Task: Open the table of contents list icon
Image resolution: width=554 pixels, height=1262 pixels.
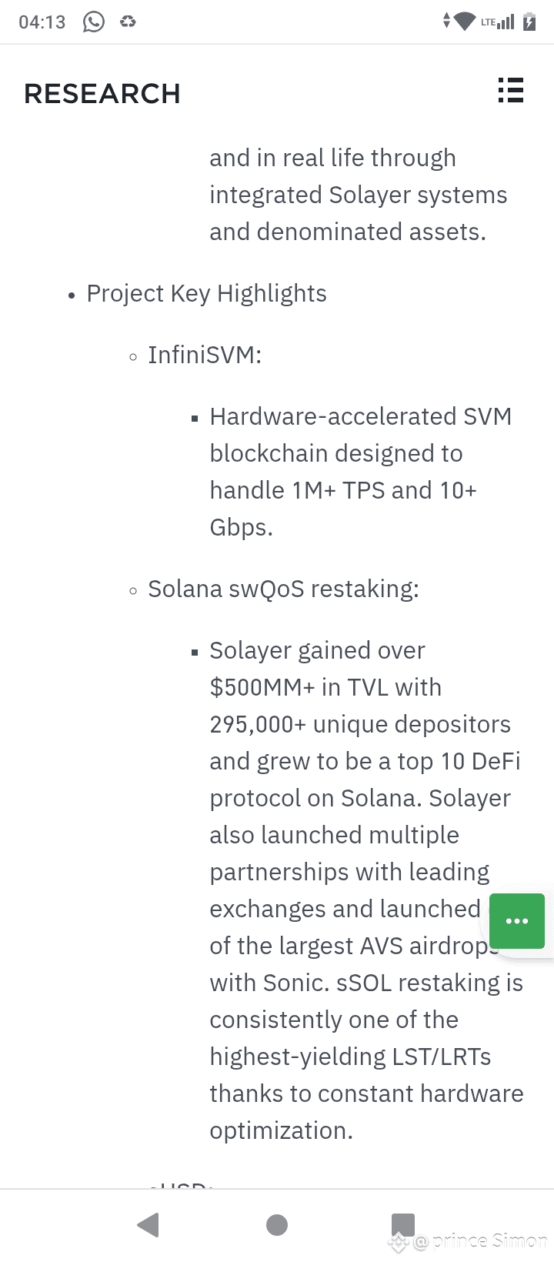Action: pos(510,91)
